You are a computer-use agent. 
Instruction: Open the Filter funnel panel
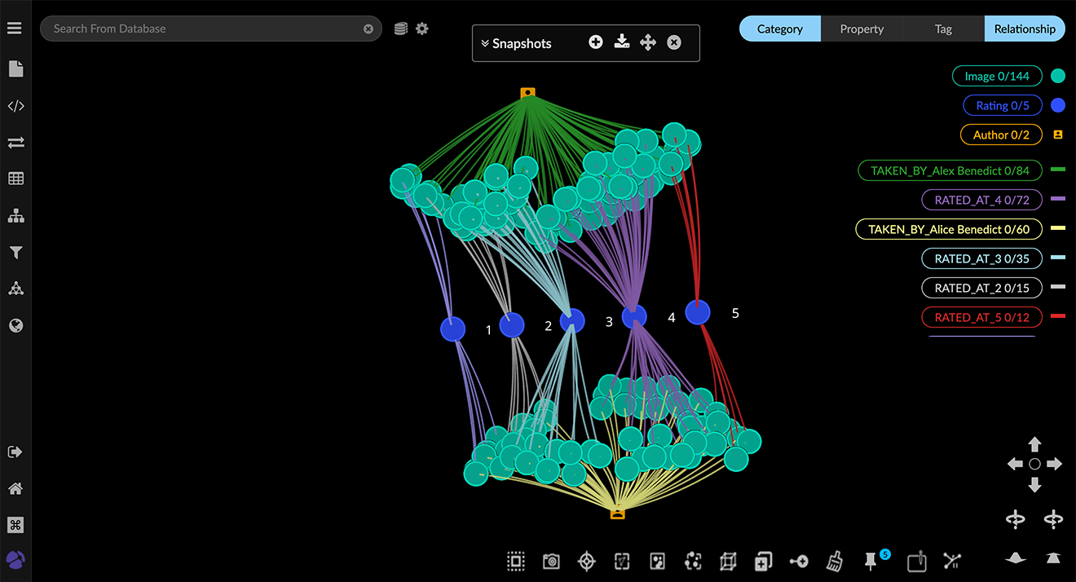click(15, 253)
